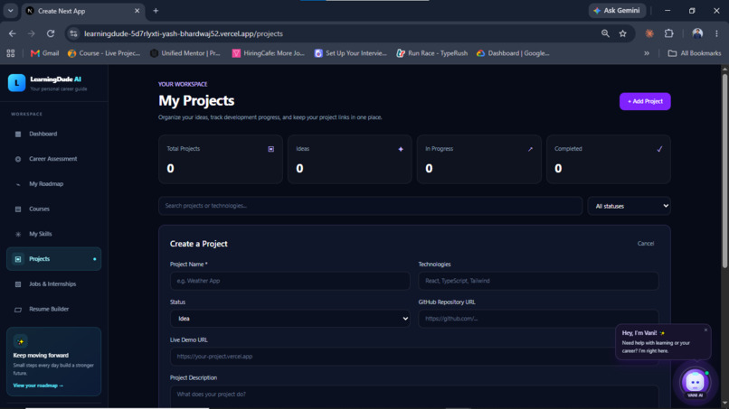
Task: Open the Extensions puzzle icon
Action: (669, 33)
